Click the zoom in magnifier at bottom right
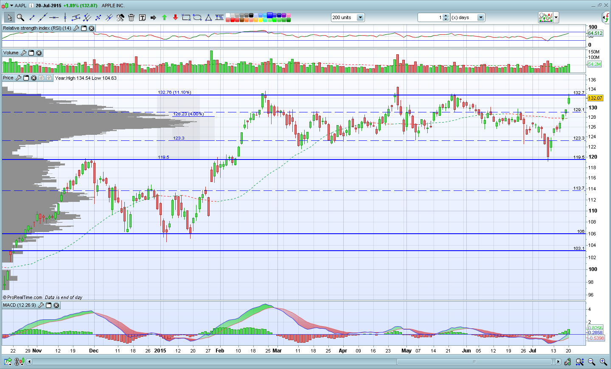611x369 pixels. pos(603,362)
